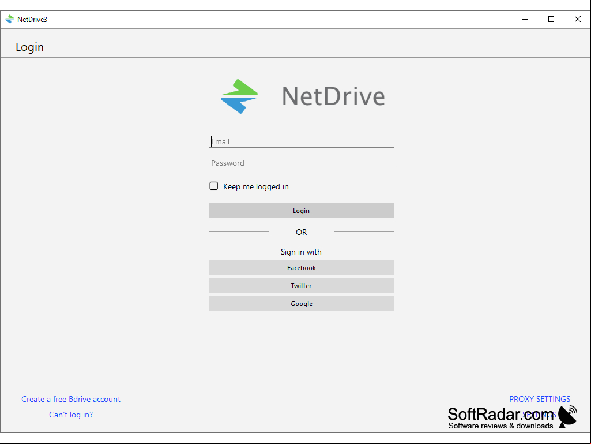591x444 pixels.
Task: Open PROXY SETTINGS
Action: tap(539, 399)
